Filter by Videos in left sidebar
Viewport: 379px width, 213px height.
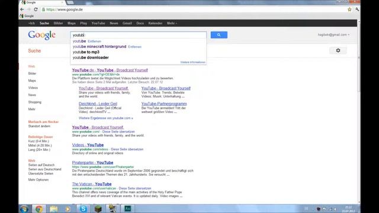(x=33, y=88)
